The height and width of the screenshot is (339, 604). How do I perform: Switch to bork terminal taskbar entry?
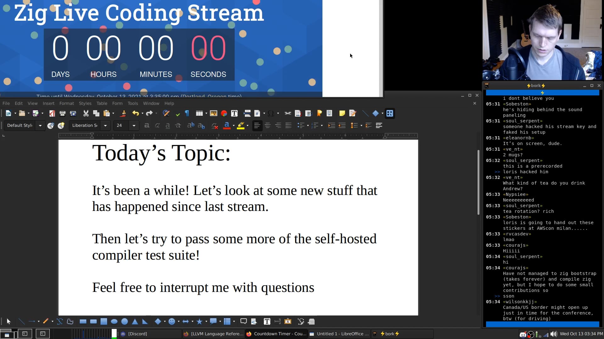[402, 334]
